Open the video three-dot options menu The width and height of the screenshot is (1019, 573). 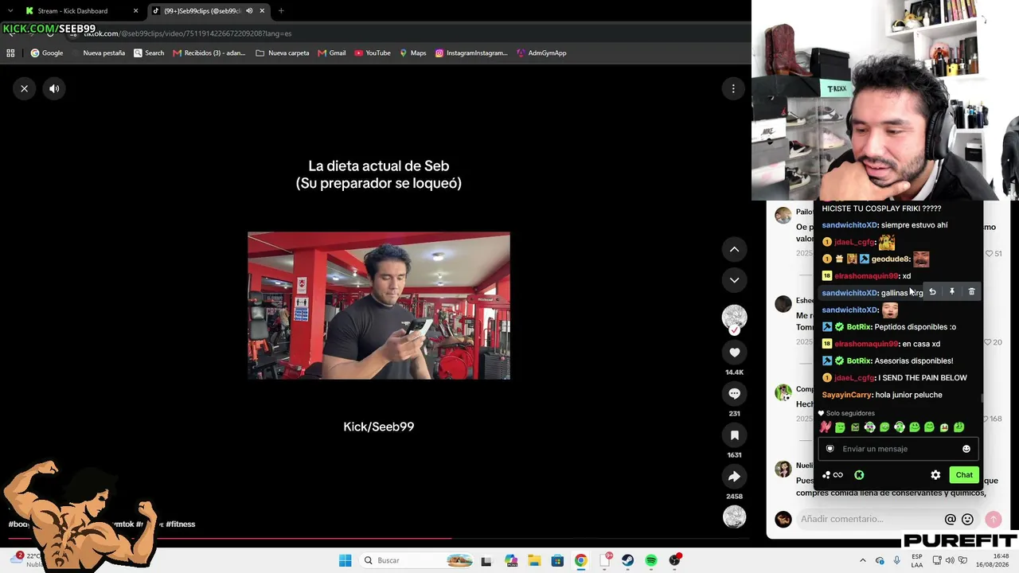pos(733,88)
